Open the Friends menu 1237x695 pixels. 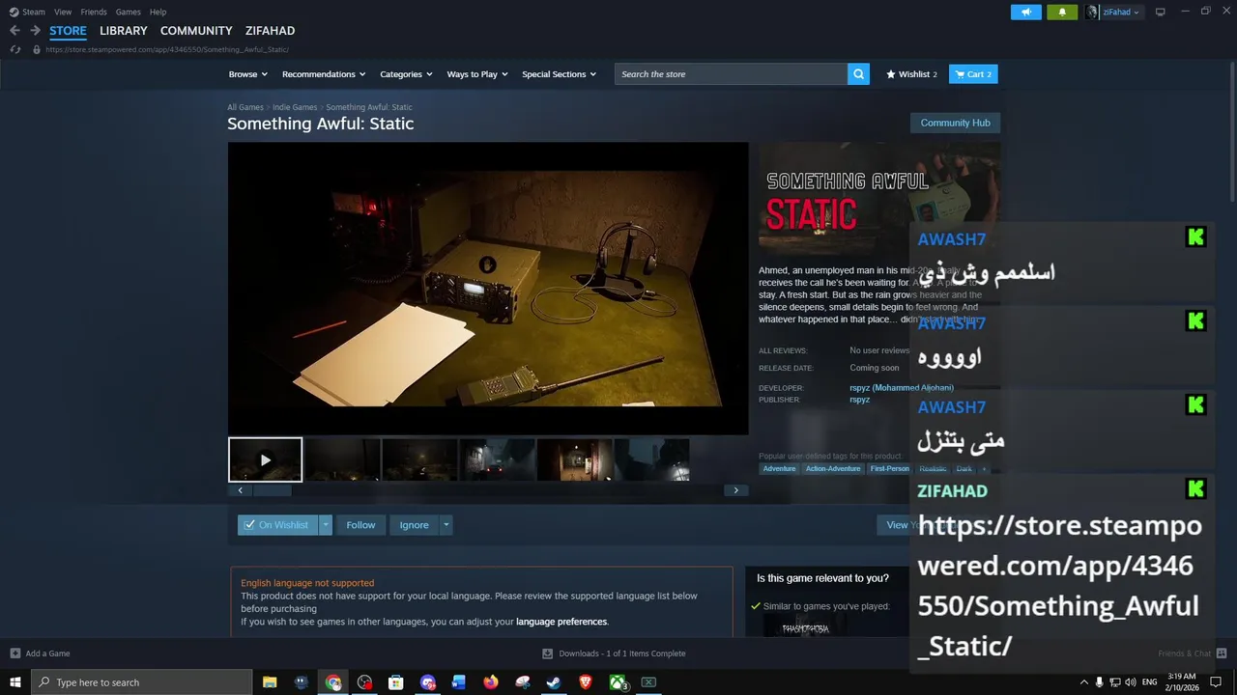[94, 12]
